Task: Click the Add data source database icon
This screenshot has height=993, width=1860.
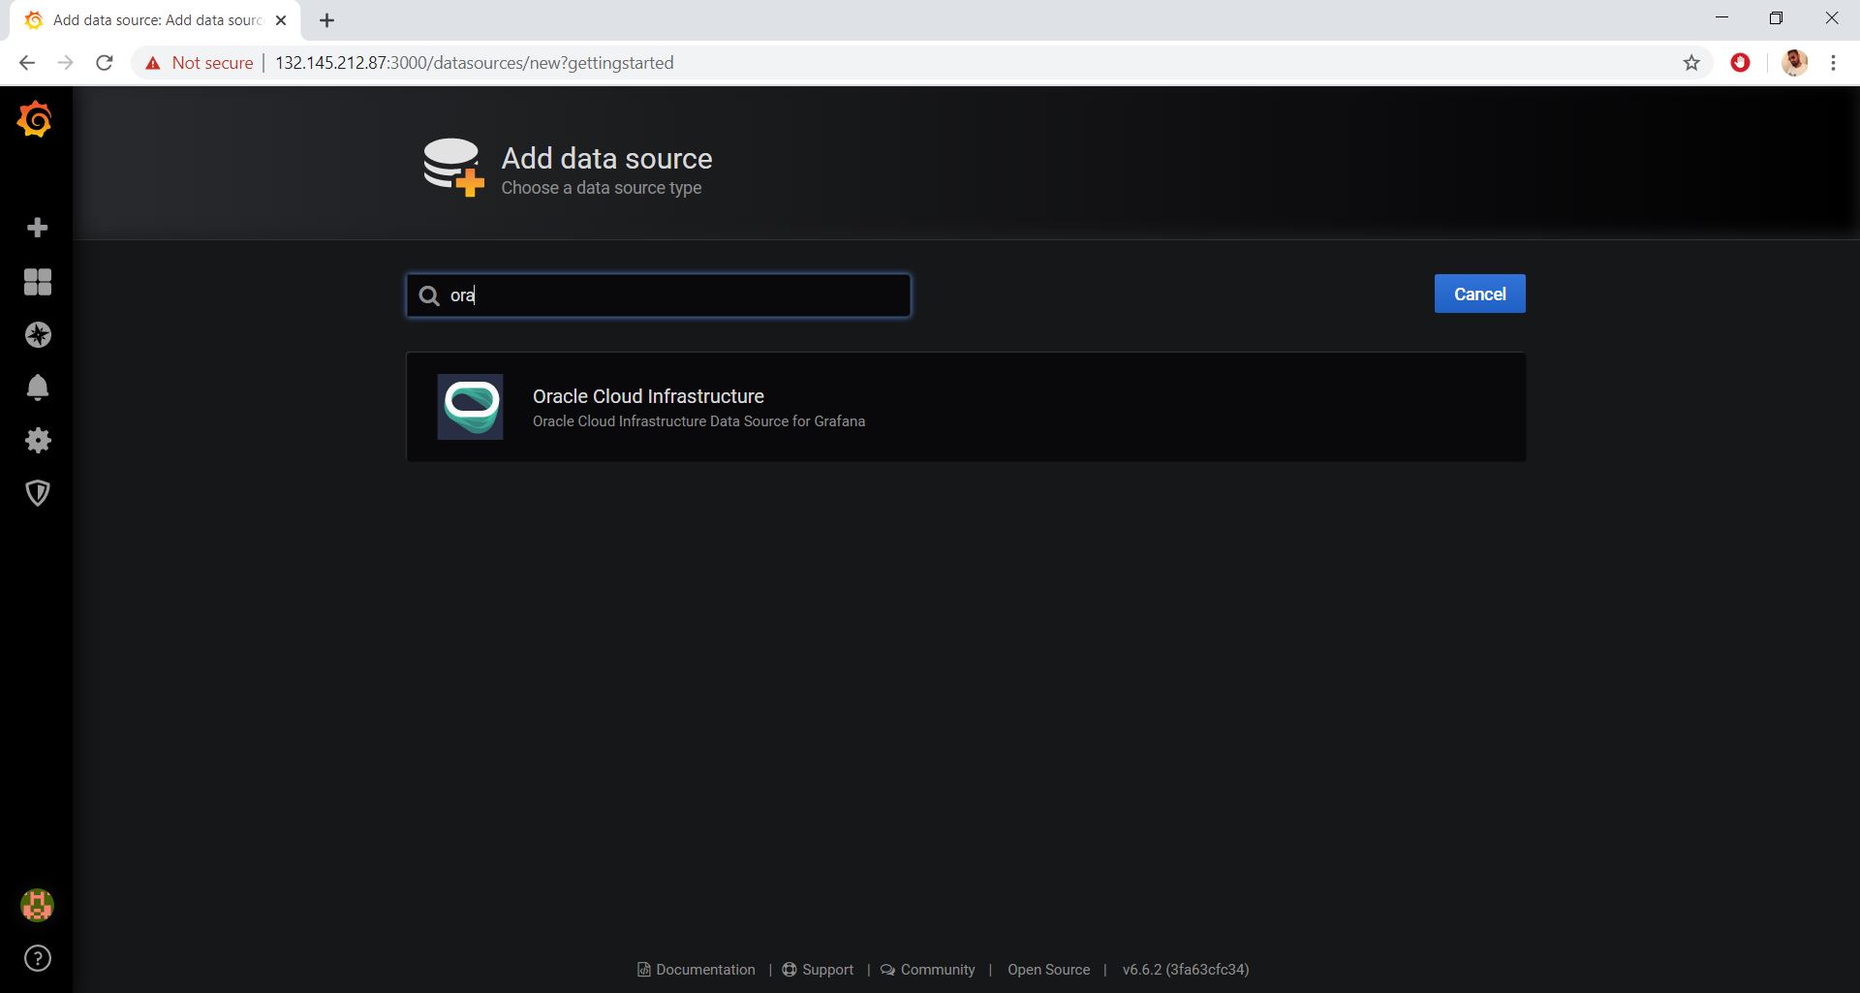Action: pos(453,167)
